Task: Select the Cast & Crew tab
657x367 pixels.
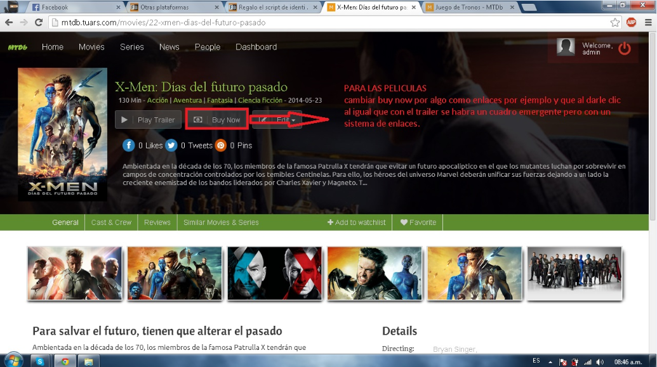Action: tap(111, 222)
